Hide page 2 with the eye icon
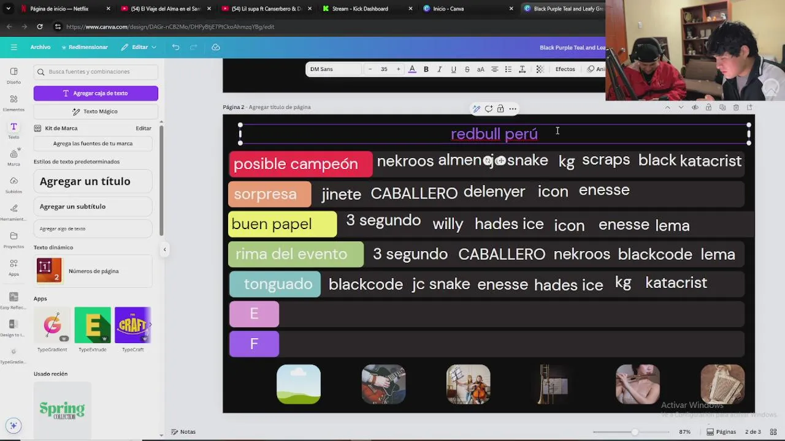The width and height of the screenshot is (785, 441). pos(695,107)
